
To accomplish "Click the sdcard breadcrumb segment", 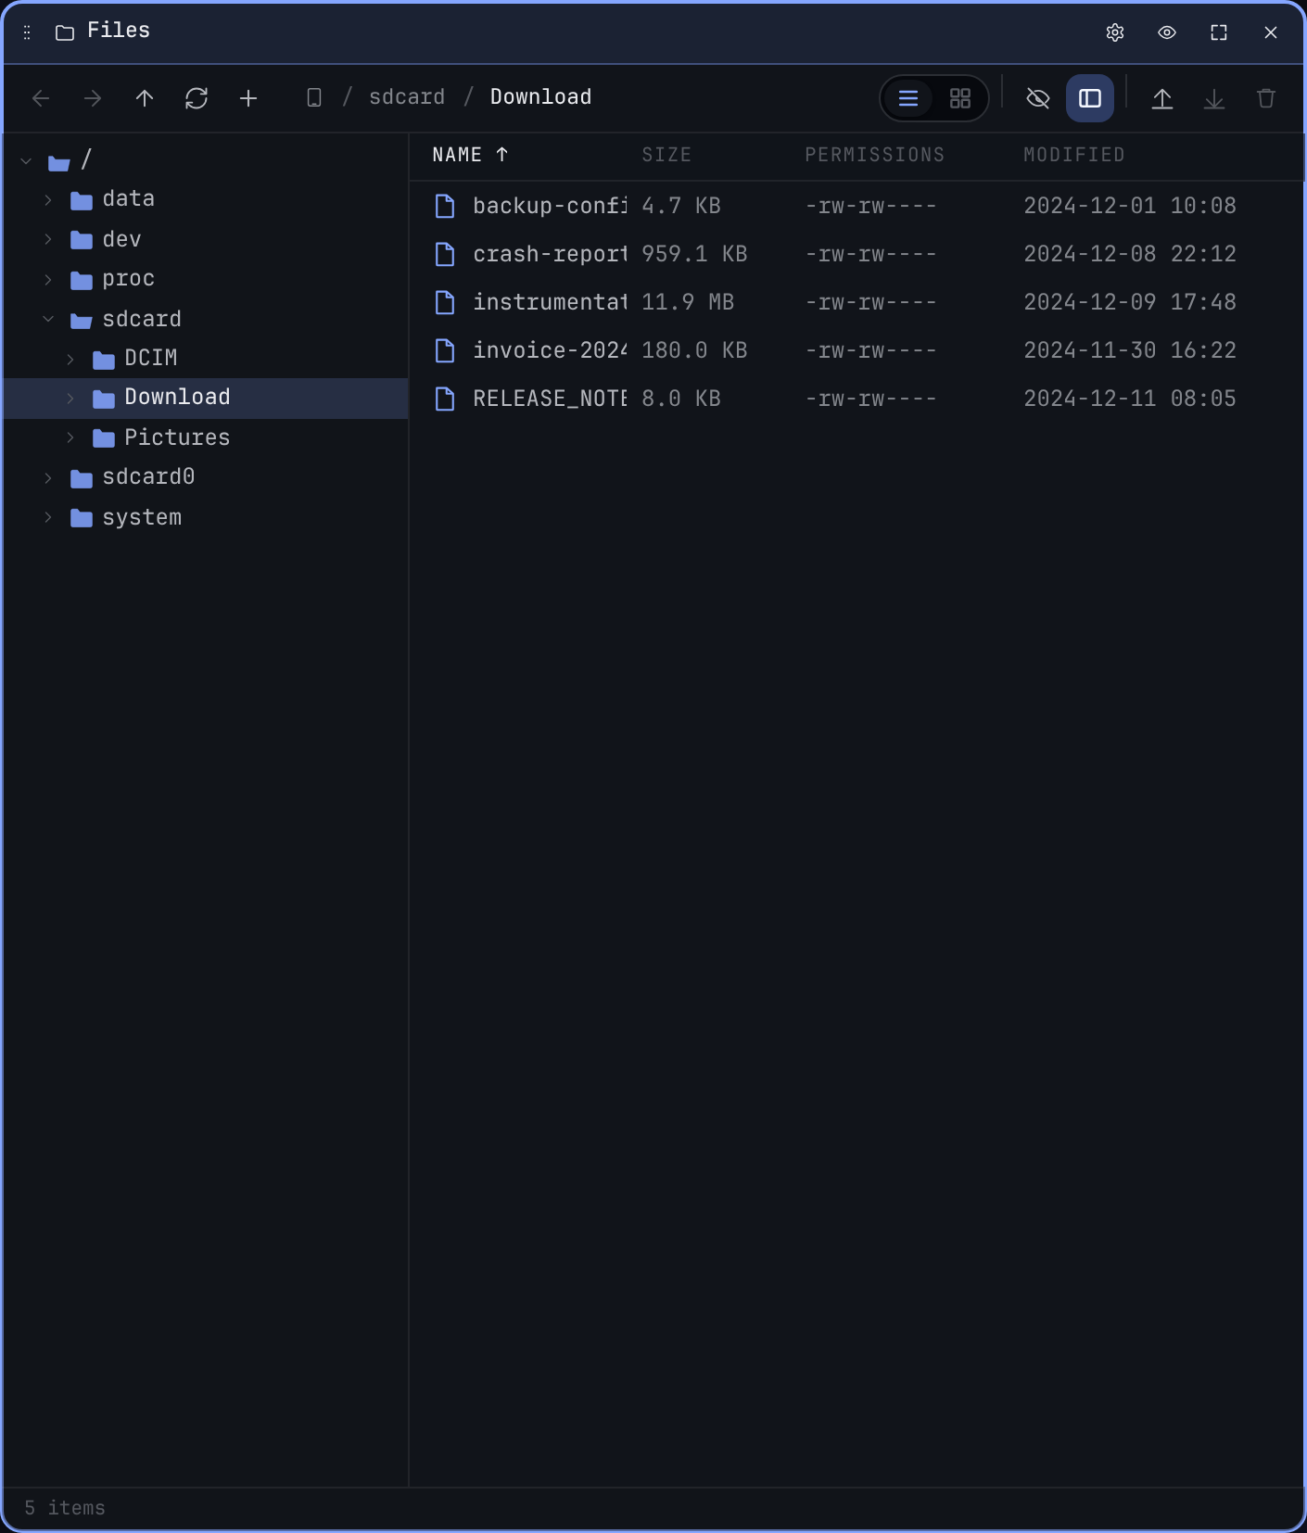I will click(x=407, y=97).
